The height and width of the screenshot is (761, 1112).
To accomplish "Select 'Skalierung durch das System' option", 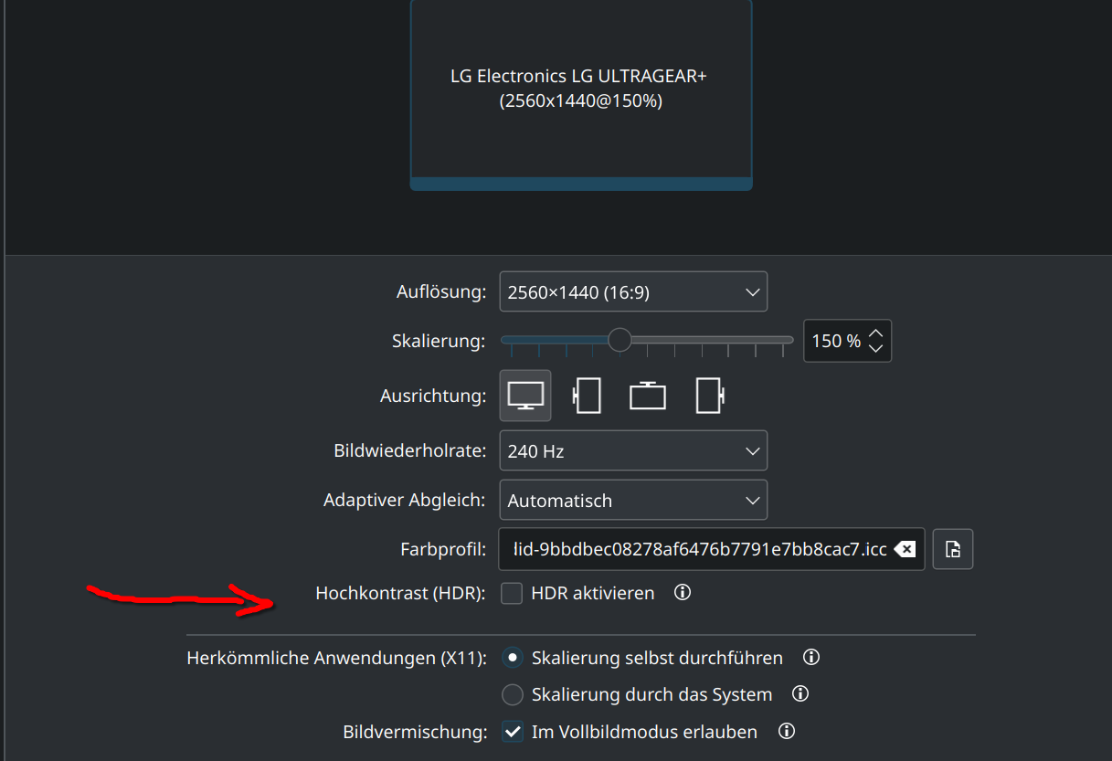I will [513, 694].
